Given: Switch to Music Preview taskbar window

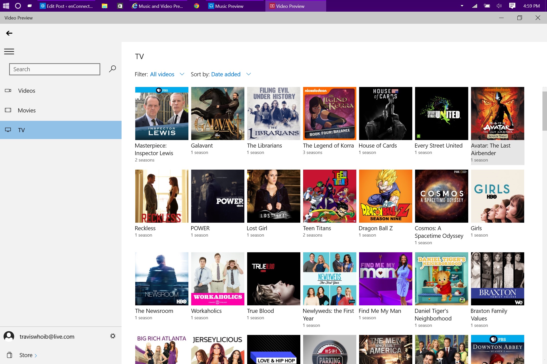Looking at the screenshot, I should pyautogui.click(x=234, y=6).
